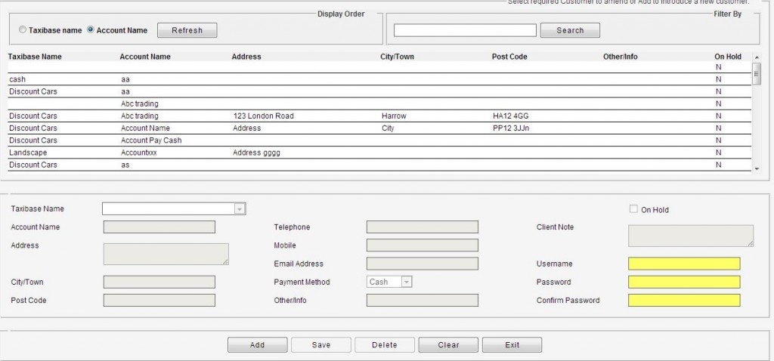The width and height of the screenshot is (774, 361).
Task: Click the City/Town input field
Action: pyautogui.click(x=159, y=282)
